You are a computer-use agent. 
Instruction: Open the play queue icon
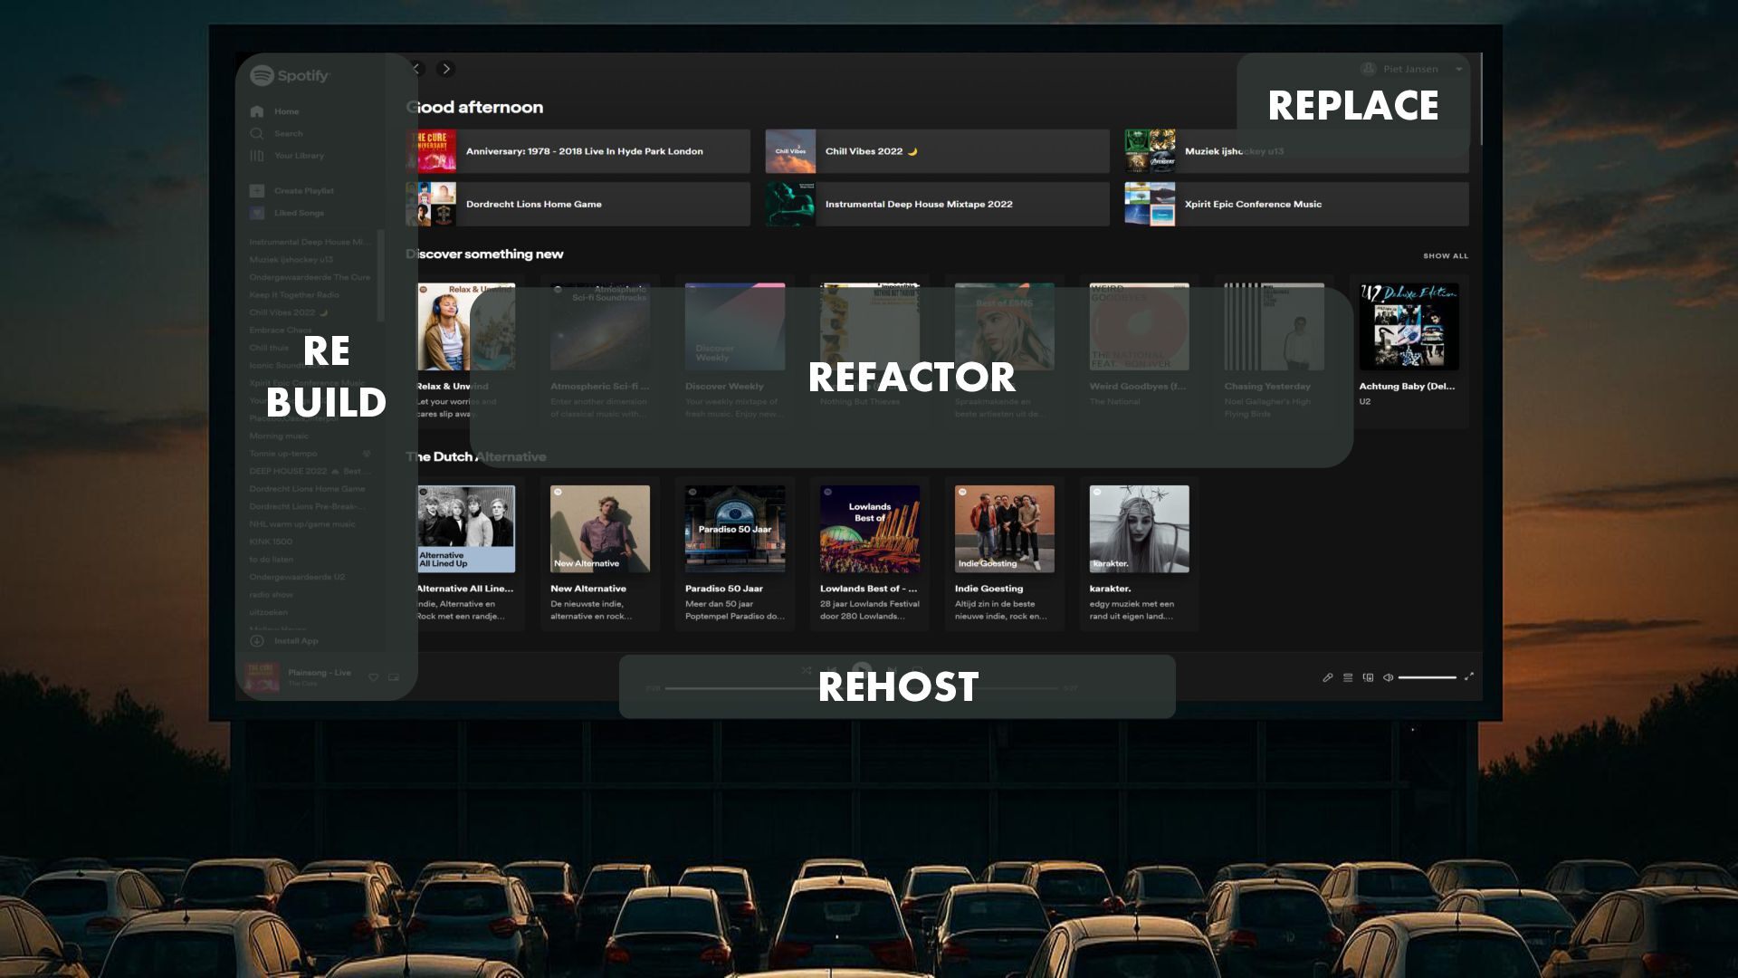click(x=1348, y=677)
